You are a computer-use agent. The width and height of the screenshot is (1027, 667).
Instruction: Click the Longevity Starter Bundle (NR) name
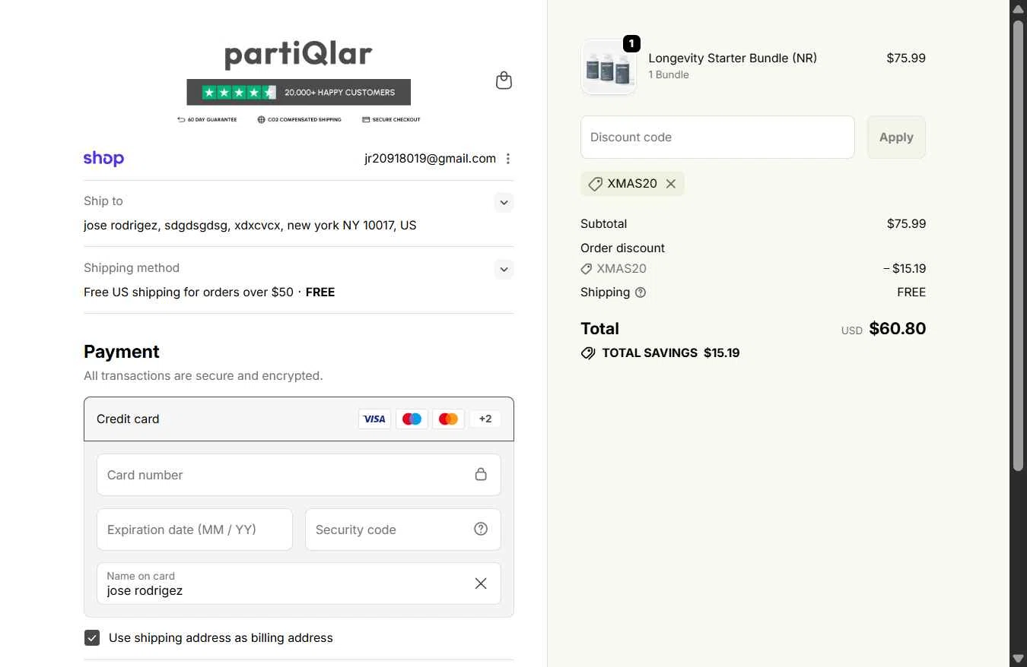733,58
